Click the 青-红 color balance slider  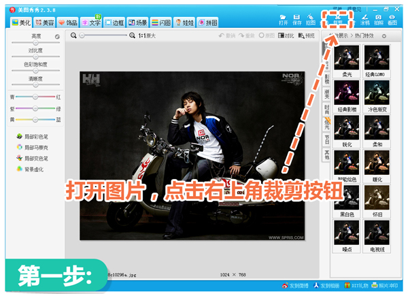pyautogui.click(x=35, y=97)
